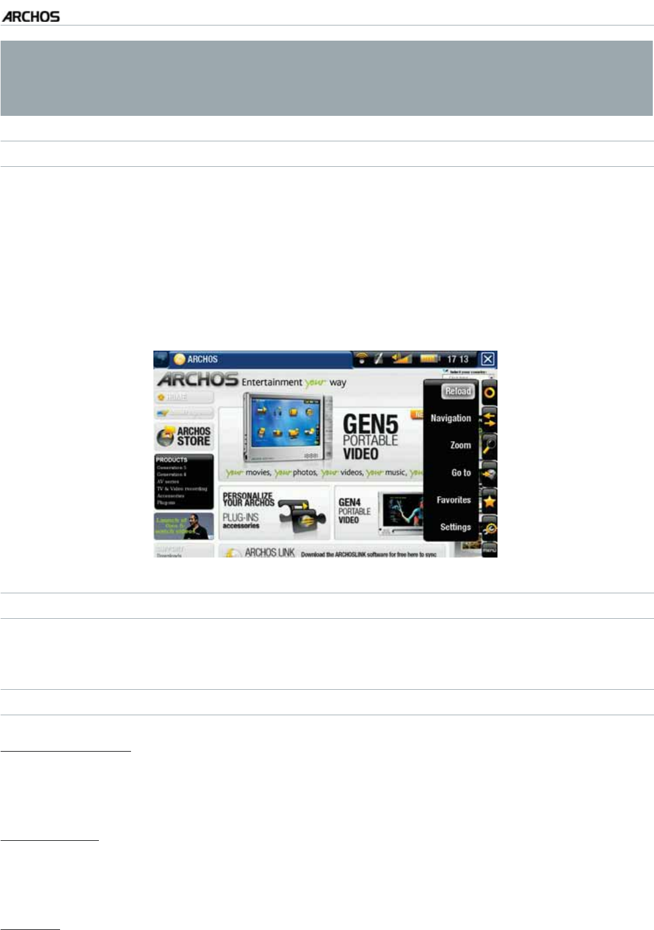654x930 pixels.
Task: Click the PRODUCTS heading in sidebar
Action: pyautogui.click(x=172, y=460)
